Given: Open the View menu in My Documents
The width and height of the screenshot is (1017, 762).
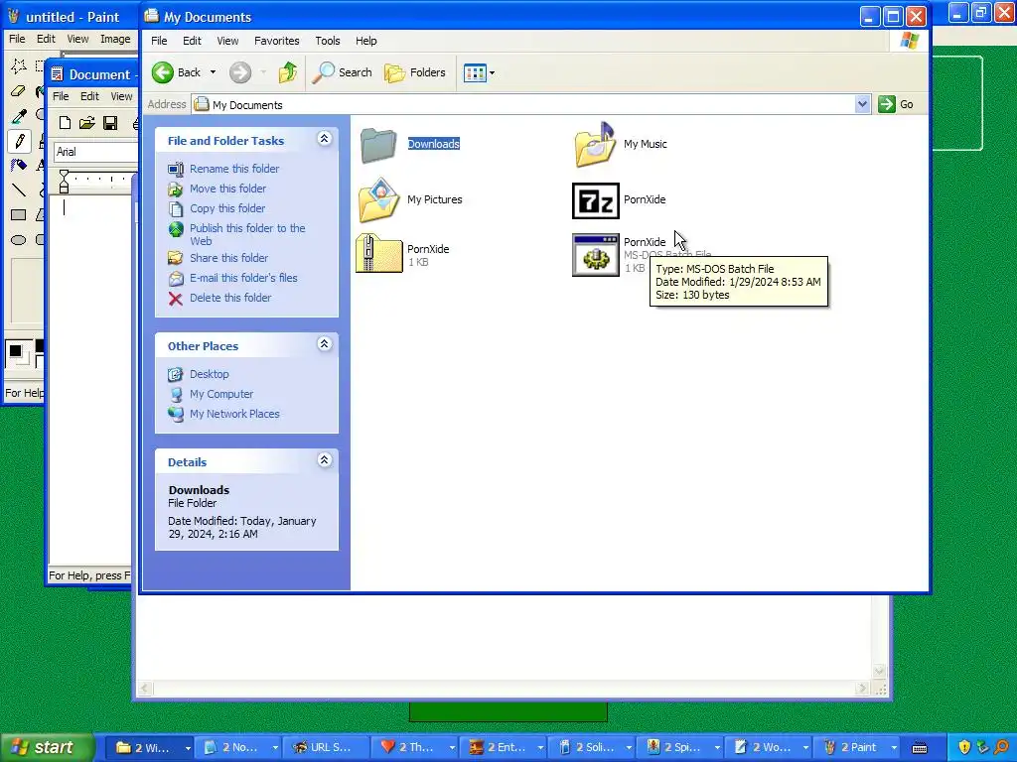Looking at the screenshot, I should click(x=227, y=41).
